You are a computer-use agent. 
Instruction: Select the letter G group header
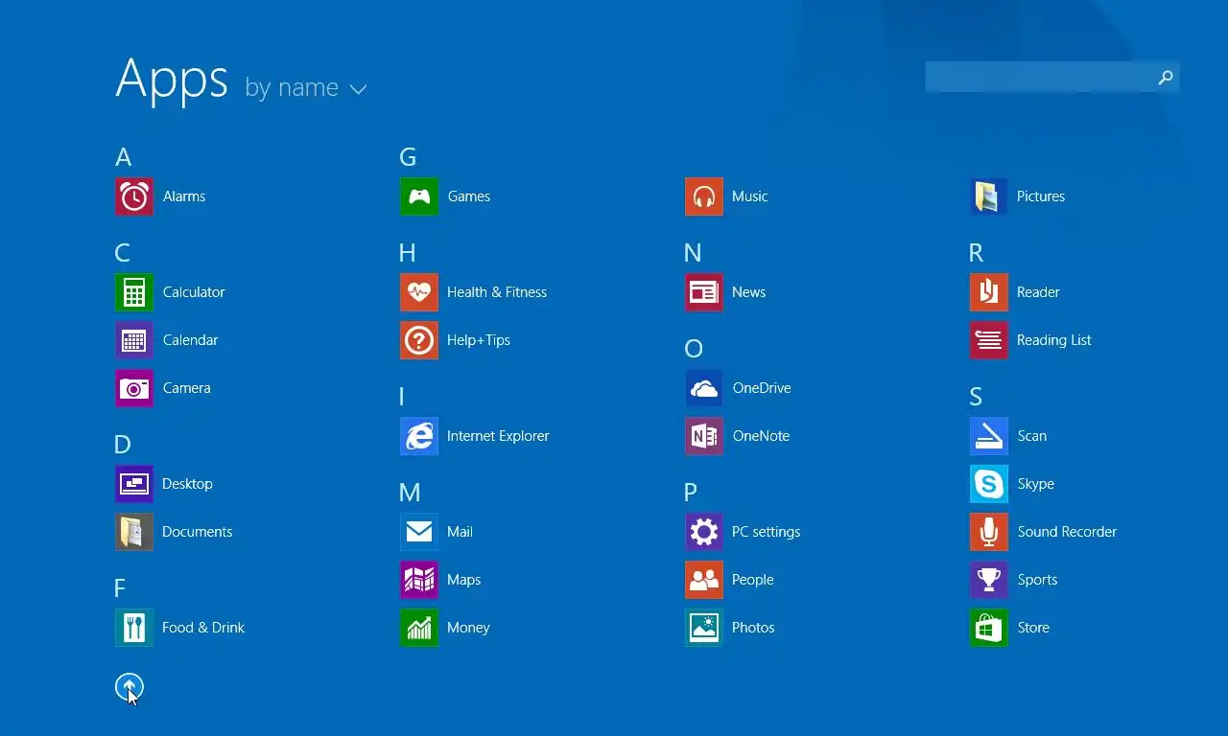coord(408,157)
